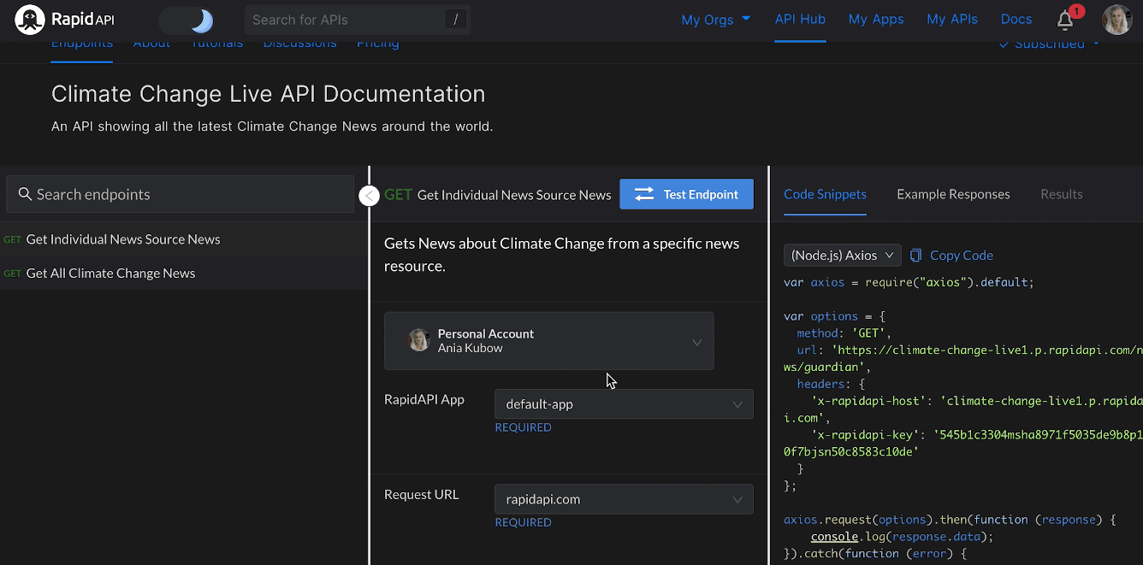The width and height of the screenshot is (1143, 565).
Task: Click the search endpoints magnifier icon
Action: 25,194
